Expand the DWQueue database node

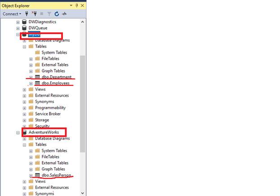click(18, 28)
